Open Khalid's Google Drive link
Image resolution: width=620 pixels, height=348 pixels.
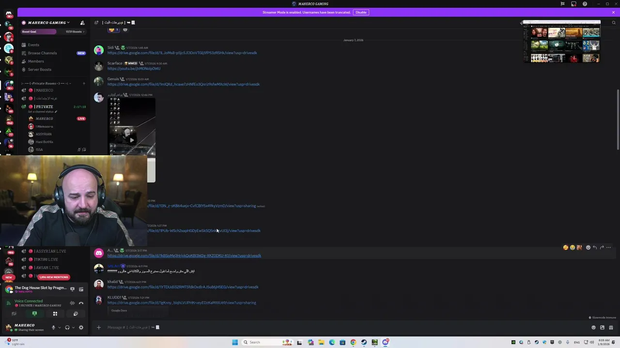pos(183,287)
